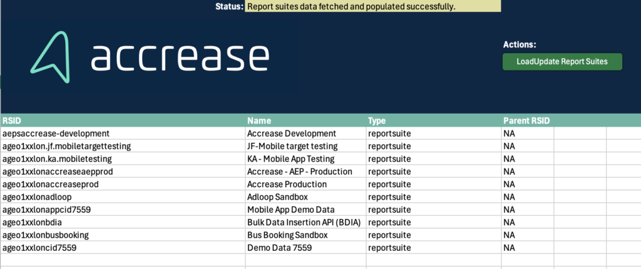Select the status message field
Image resolution: width=641 pixels, height=269 pixels.
pos(373,6)
